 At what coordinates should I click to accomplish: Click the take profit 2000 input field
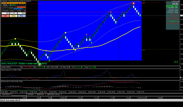22,13
